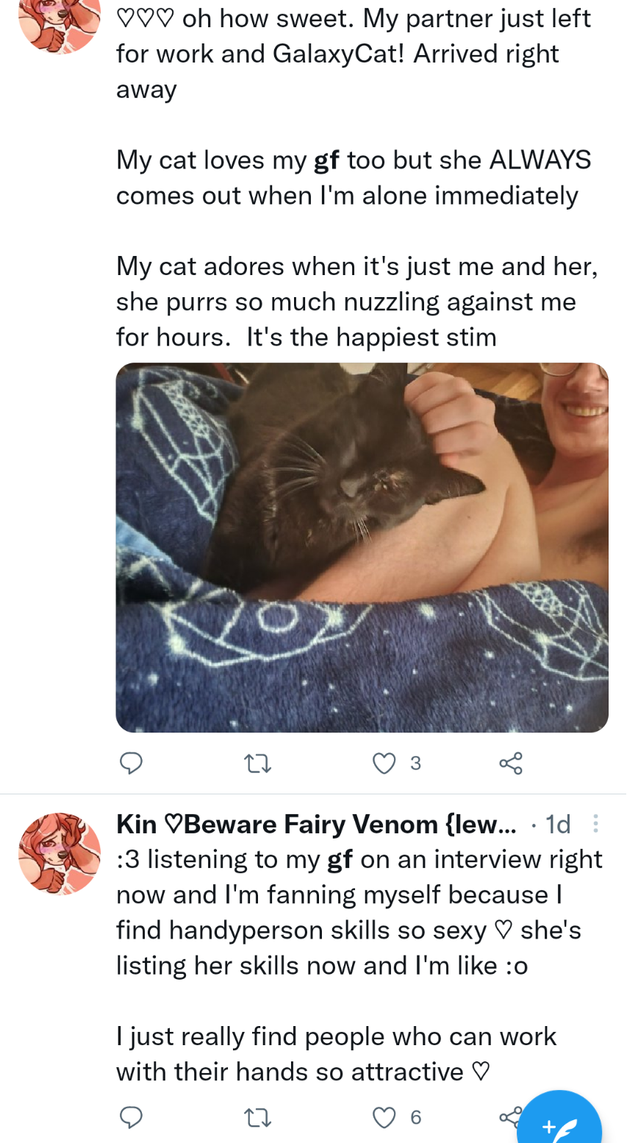Share the handyperson skills tweet
627x1143 pixels.
click(509, 1117)
